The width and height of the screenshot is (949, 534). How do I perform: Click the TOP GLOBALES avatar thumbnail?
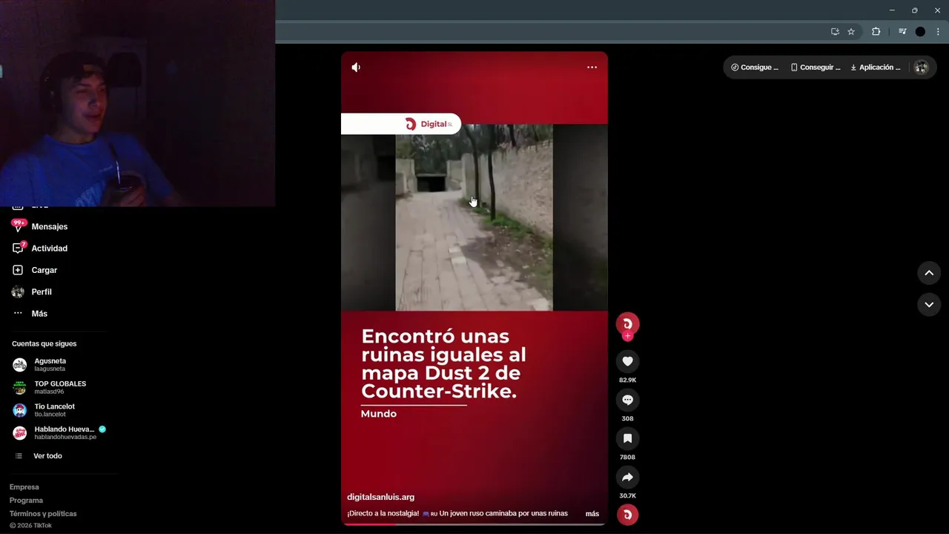(20, 387)
